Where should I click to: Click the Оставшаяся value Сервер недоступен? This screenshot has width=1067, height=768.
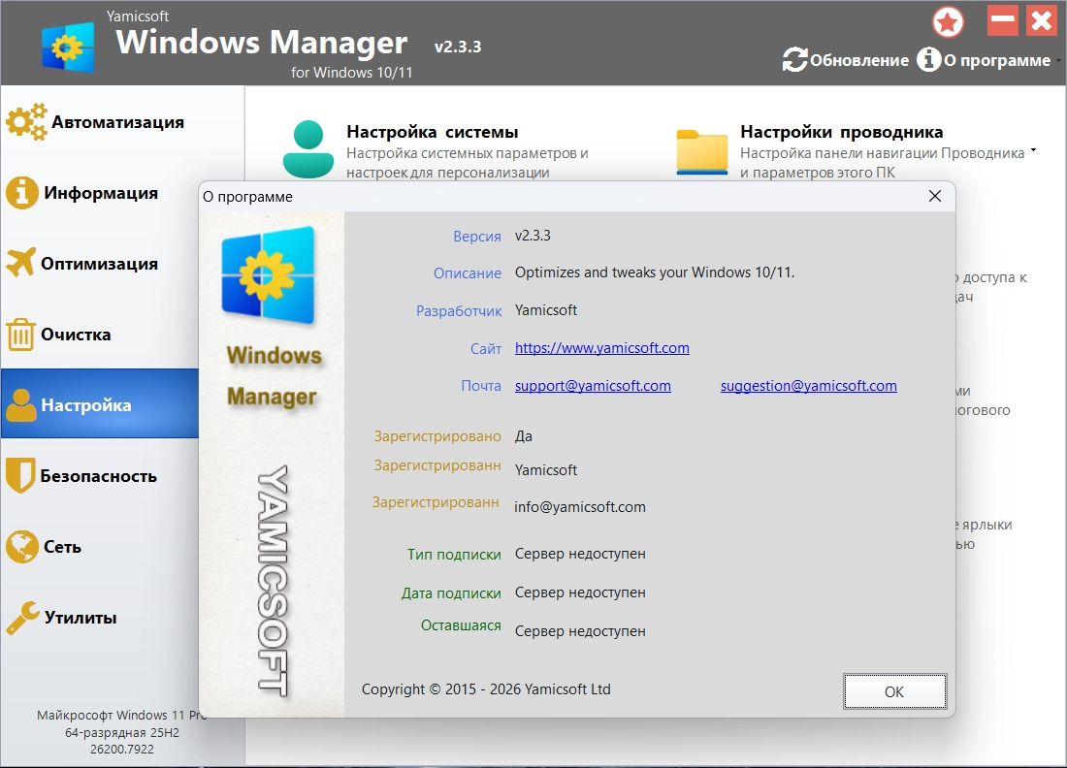tap(580, 631)
